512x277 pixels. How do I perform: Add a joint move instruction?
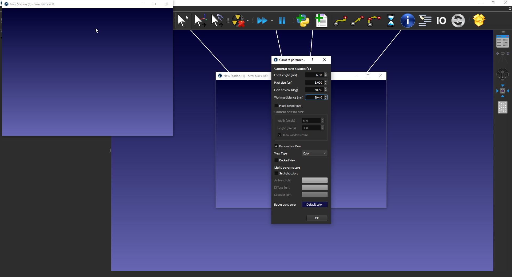click(340, 21)
